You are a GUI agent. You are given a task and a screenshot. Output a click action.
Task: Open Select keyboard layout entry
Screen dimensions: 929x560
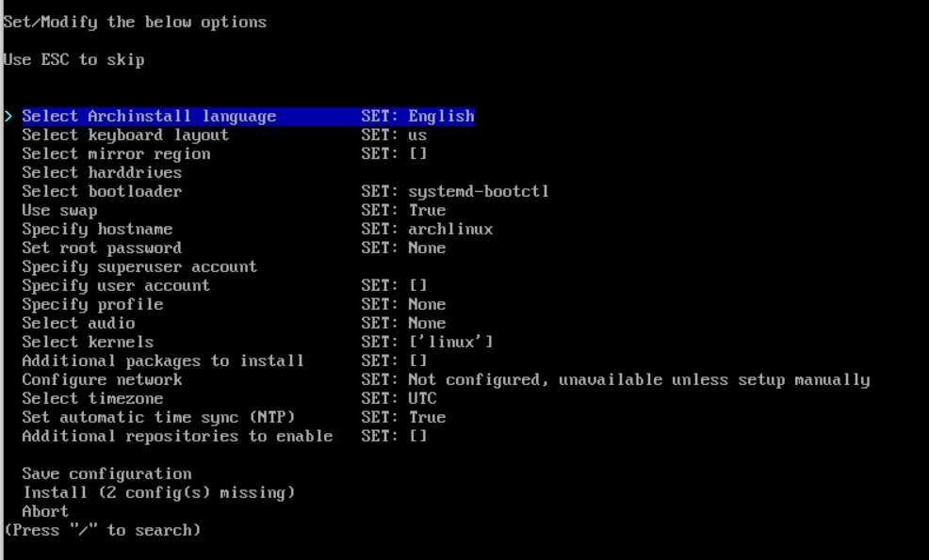(x=125, y=135)
